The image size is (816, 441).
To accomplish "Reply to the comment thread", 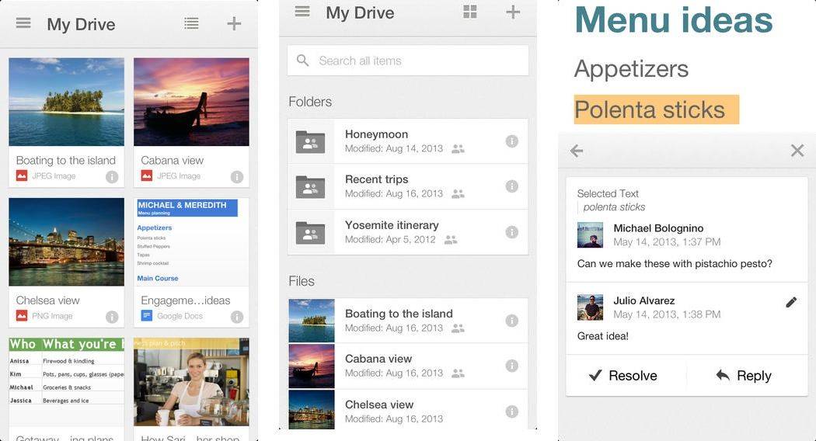I will (x=743, y=376).
